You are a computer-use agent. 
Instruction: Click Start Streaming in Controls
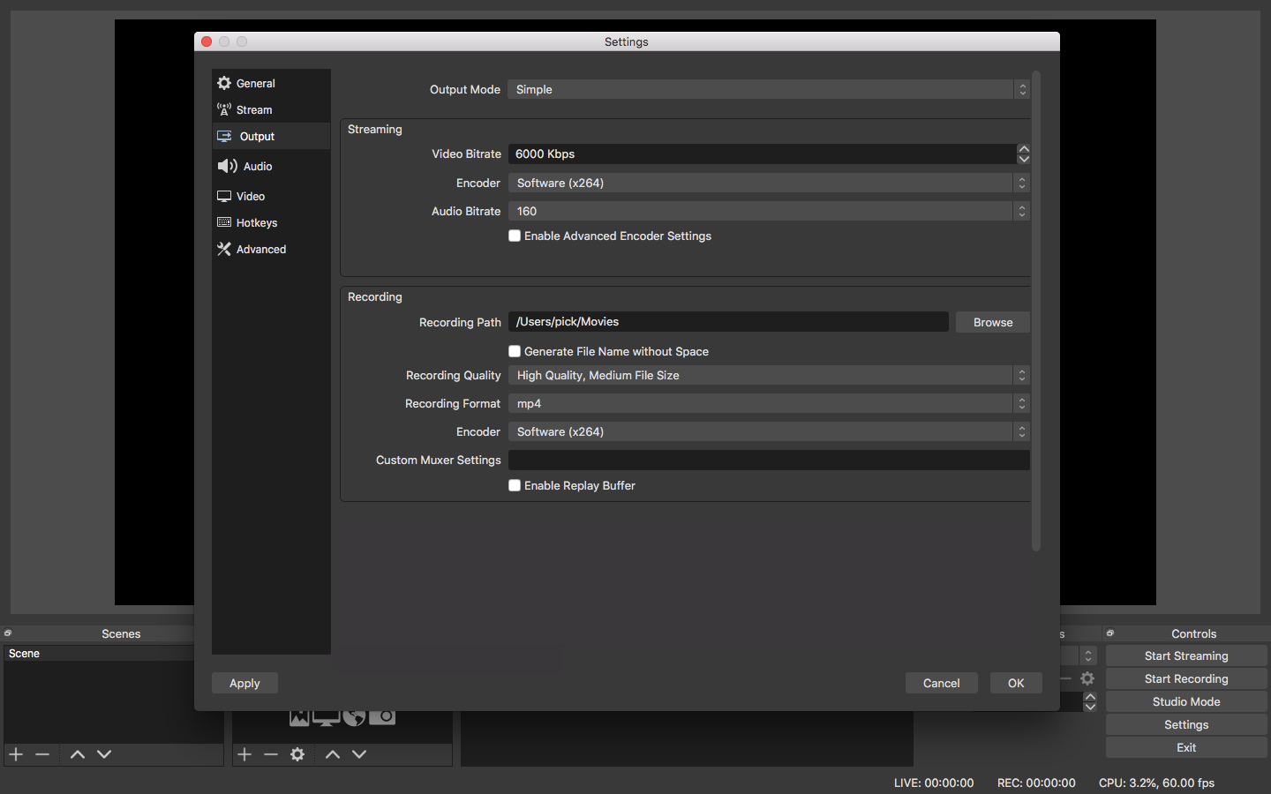tap(1186, 655)
